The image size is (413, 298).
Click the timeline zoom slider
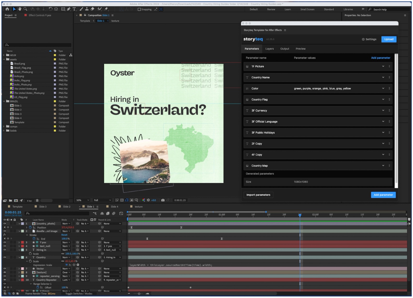pyautogui.click(x=139, y=294)
